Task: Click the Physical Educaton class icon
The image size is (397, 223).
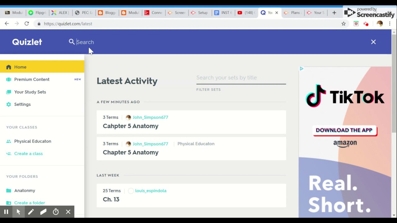Action: tap(9, 141)
